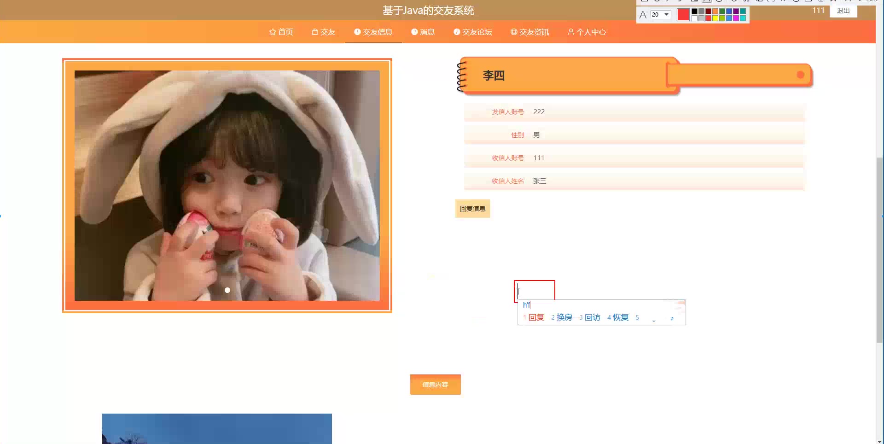
Task: Pick the light gray color swatch
Action: [701, 18]
